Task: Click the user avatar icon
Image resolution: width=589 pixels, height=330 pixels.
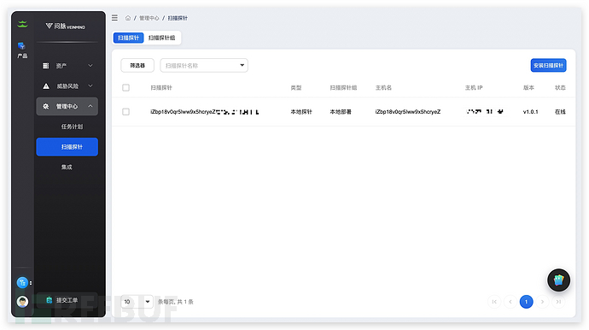Action: coord(22,302)
